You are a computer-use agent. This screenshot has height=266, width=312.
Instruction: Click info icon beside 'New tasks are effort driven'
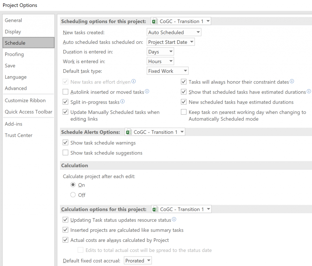click(x=133, y=82)
